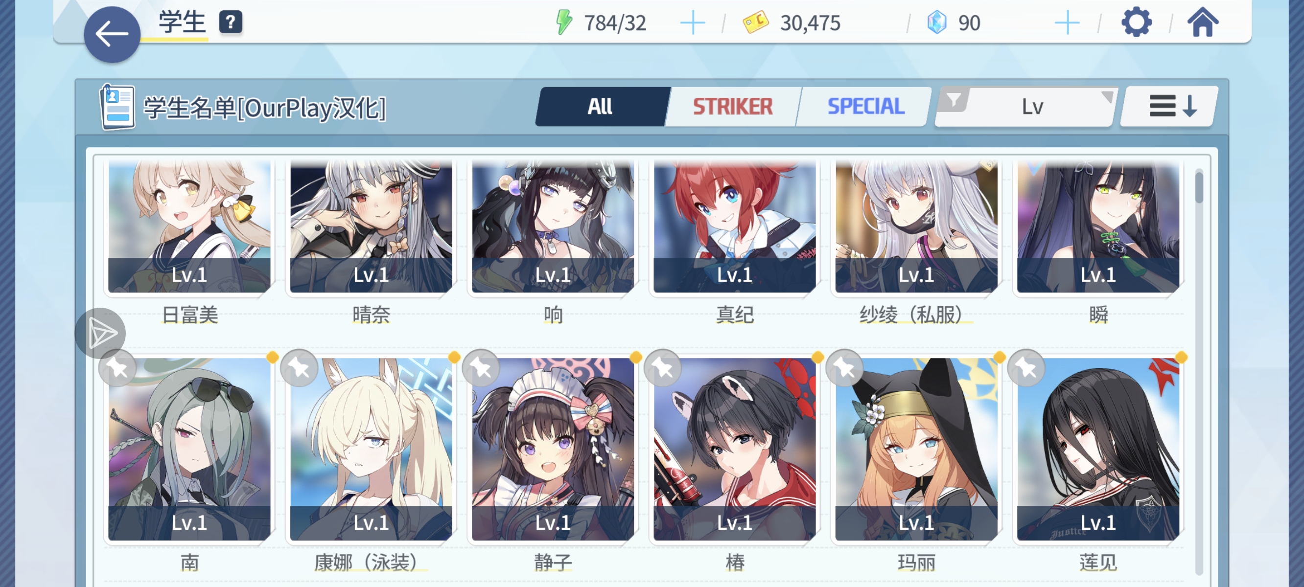
Task: Tap the floating paper-plane share icon
Action: click(100, 333)
